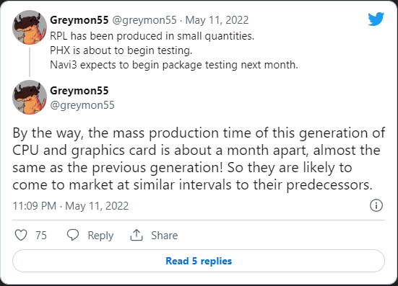Click the Reply text label
398x286 pixels.
click(100, 236)
